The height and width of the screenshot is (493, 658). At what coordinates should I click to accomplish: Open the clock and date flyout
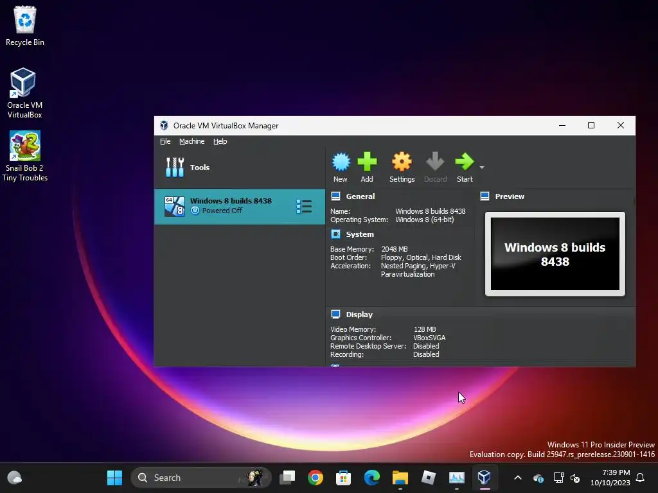coord(610,478)
